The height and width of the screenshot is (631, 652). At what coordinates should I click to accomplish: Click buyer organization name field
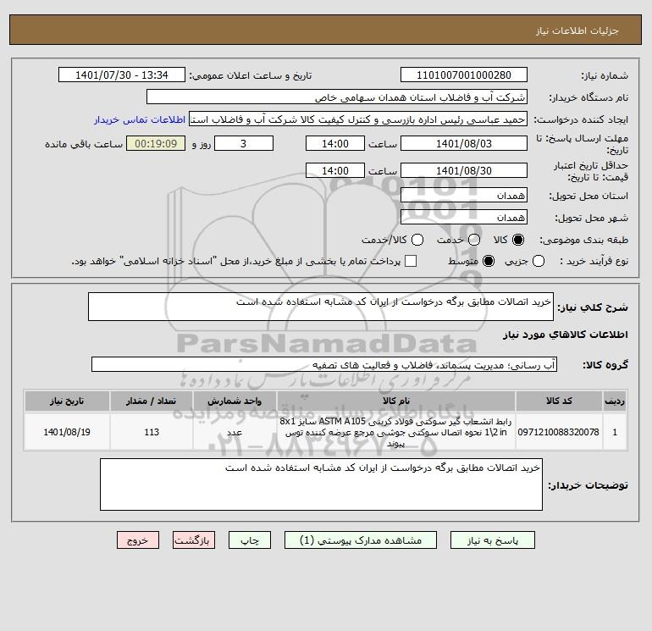(x=337, y=97)
